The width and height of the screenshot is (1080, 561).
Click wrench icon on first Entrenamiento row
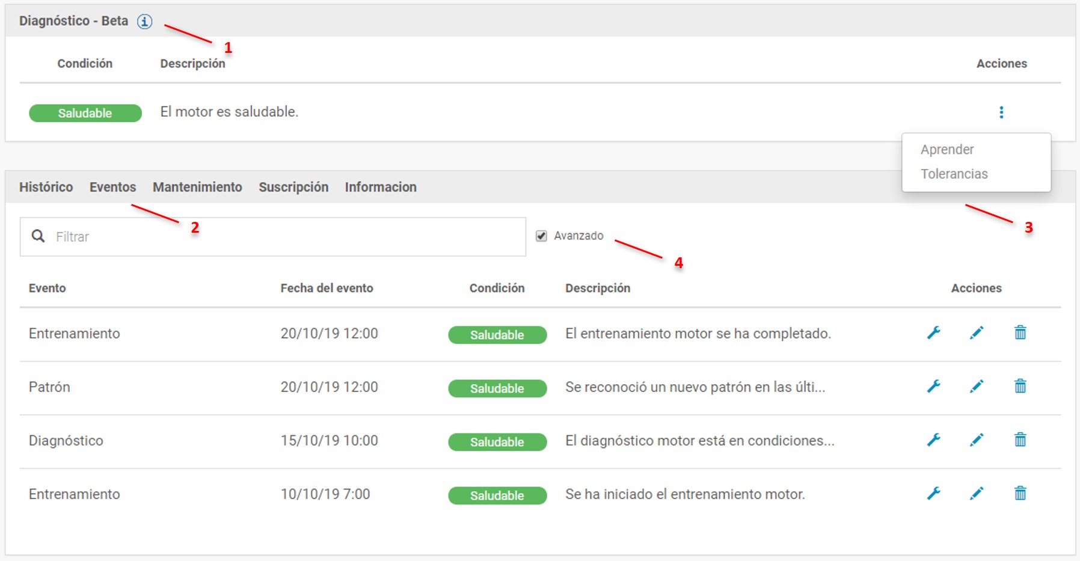934,333
